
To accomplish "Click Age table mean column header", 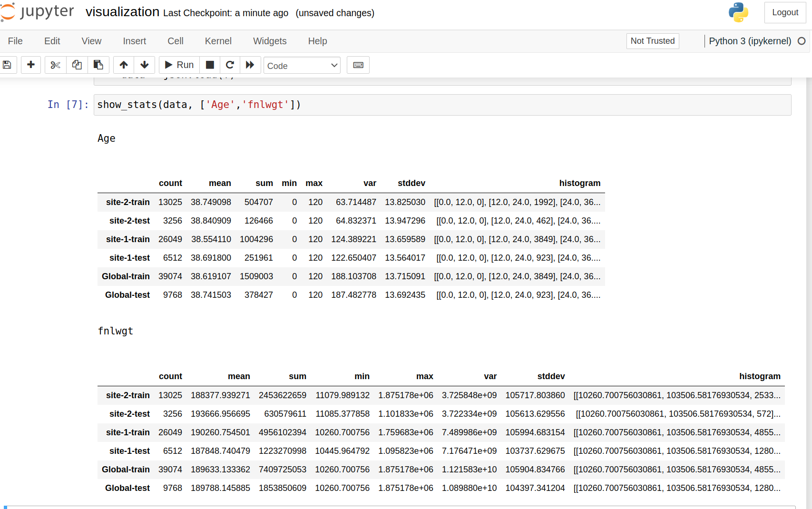I will (x=220, y=183).
